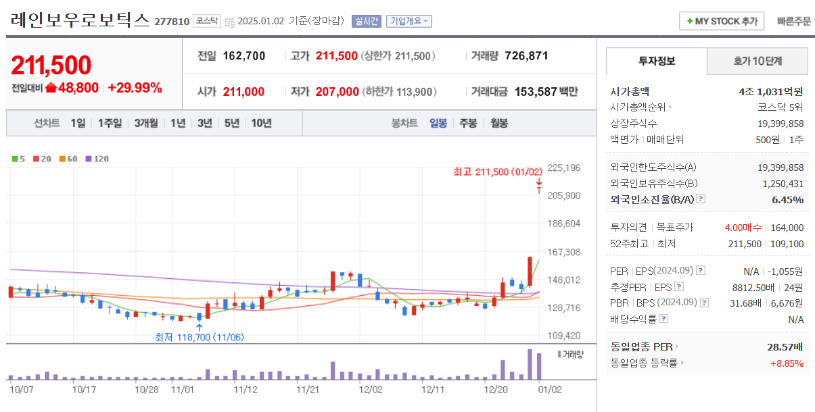Click 동일업종 등락률 value +8.85%
This screenshot has width=815, height=412.
787,363
